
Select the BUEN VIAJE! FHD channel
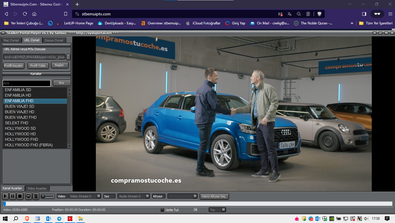point(35,117)
